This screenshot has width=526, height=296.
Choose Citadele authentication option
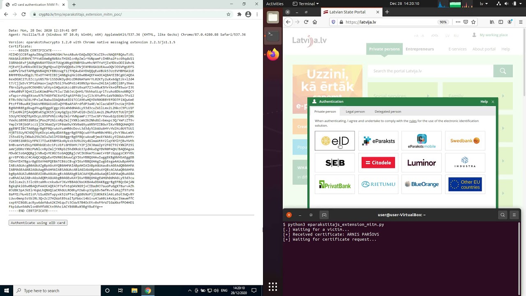pyautogui.click(x=378, y=163)
